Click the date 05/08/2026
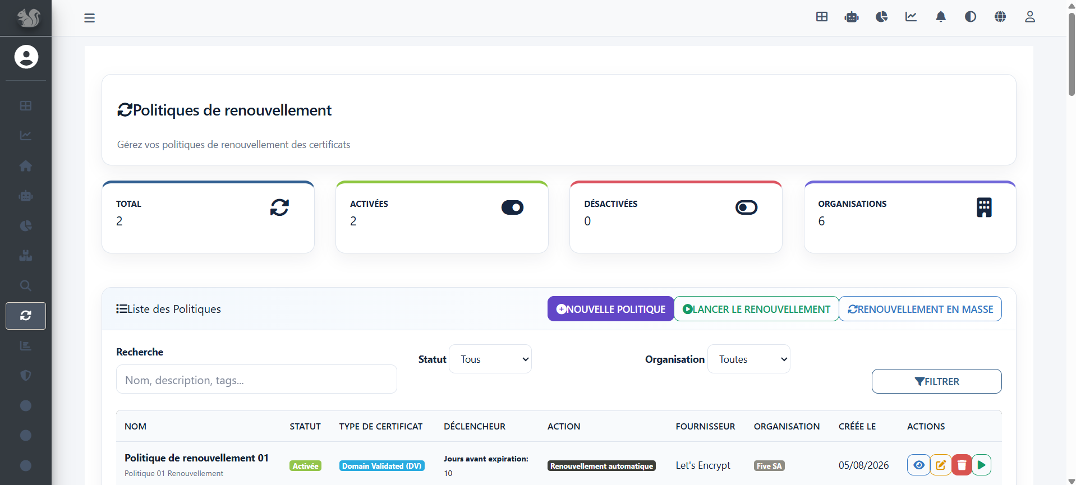Screen dimensions: 1076x485 pyautogui.click(x=864, y=465)
